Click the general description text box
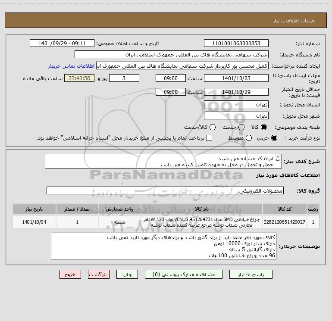The height and width of the screenshot is (321, 332). (x=163, y=162)
